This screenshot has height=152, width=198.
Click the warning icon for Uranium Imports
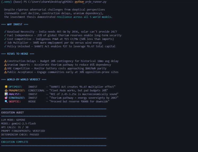[5, 65]
